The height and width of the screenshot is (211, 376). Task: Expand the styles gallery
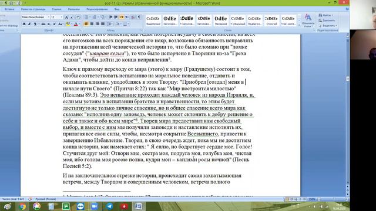click(x=299, y=25)
